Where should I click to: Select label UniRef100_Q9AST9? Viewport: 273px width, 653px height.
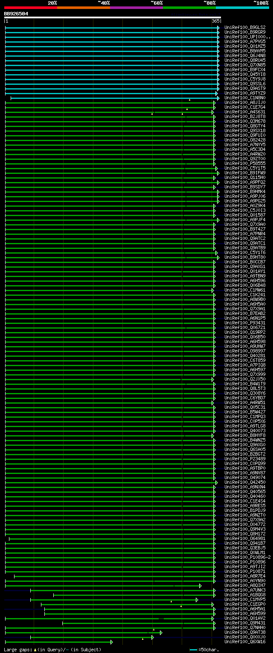[245, 88]
